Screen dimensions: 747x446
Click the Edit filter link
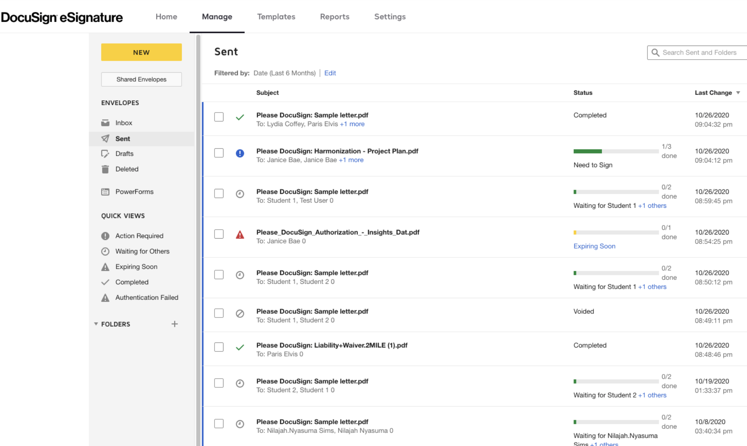pyautogui.click(x=330, y=73)
